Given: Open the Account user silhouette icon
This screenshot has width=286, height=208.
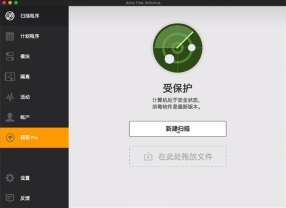Looking at the screenshot, I should pyautogui.click(x=10, y=117).
